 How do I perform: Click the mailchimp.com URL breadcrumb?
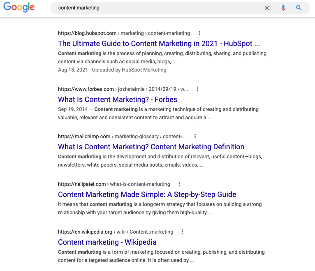pyautogui.click(x=122, y=137)
